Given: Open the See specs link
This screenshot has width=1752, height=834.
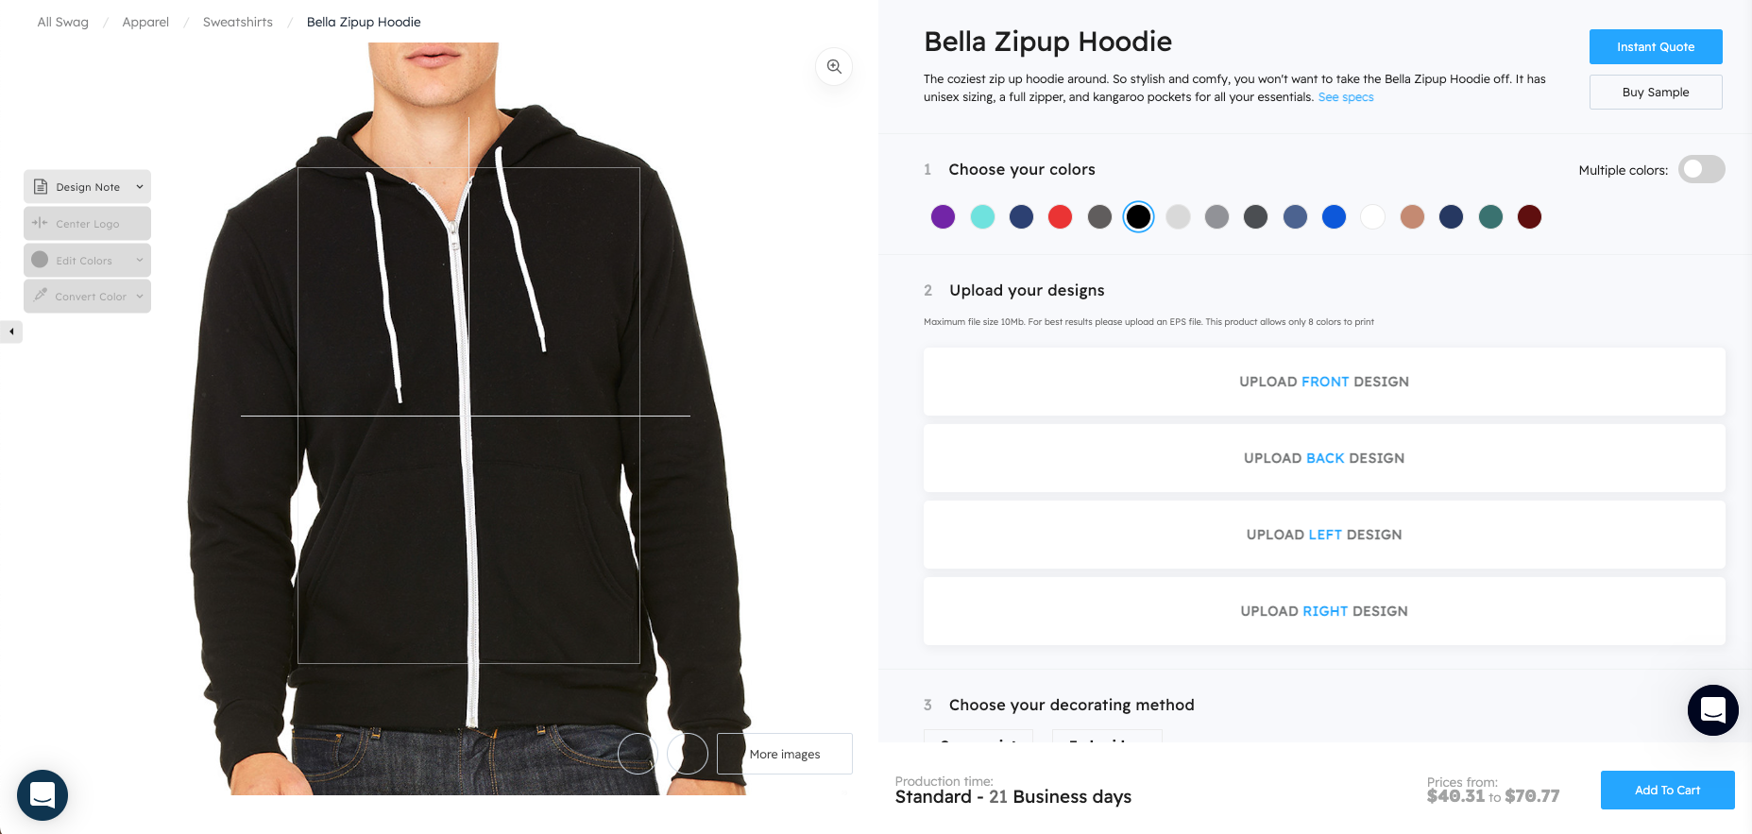Looking at the screenshot, I should pyautogui.click(x=1346, y=97).
